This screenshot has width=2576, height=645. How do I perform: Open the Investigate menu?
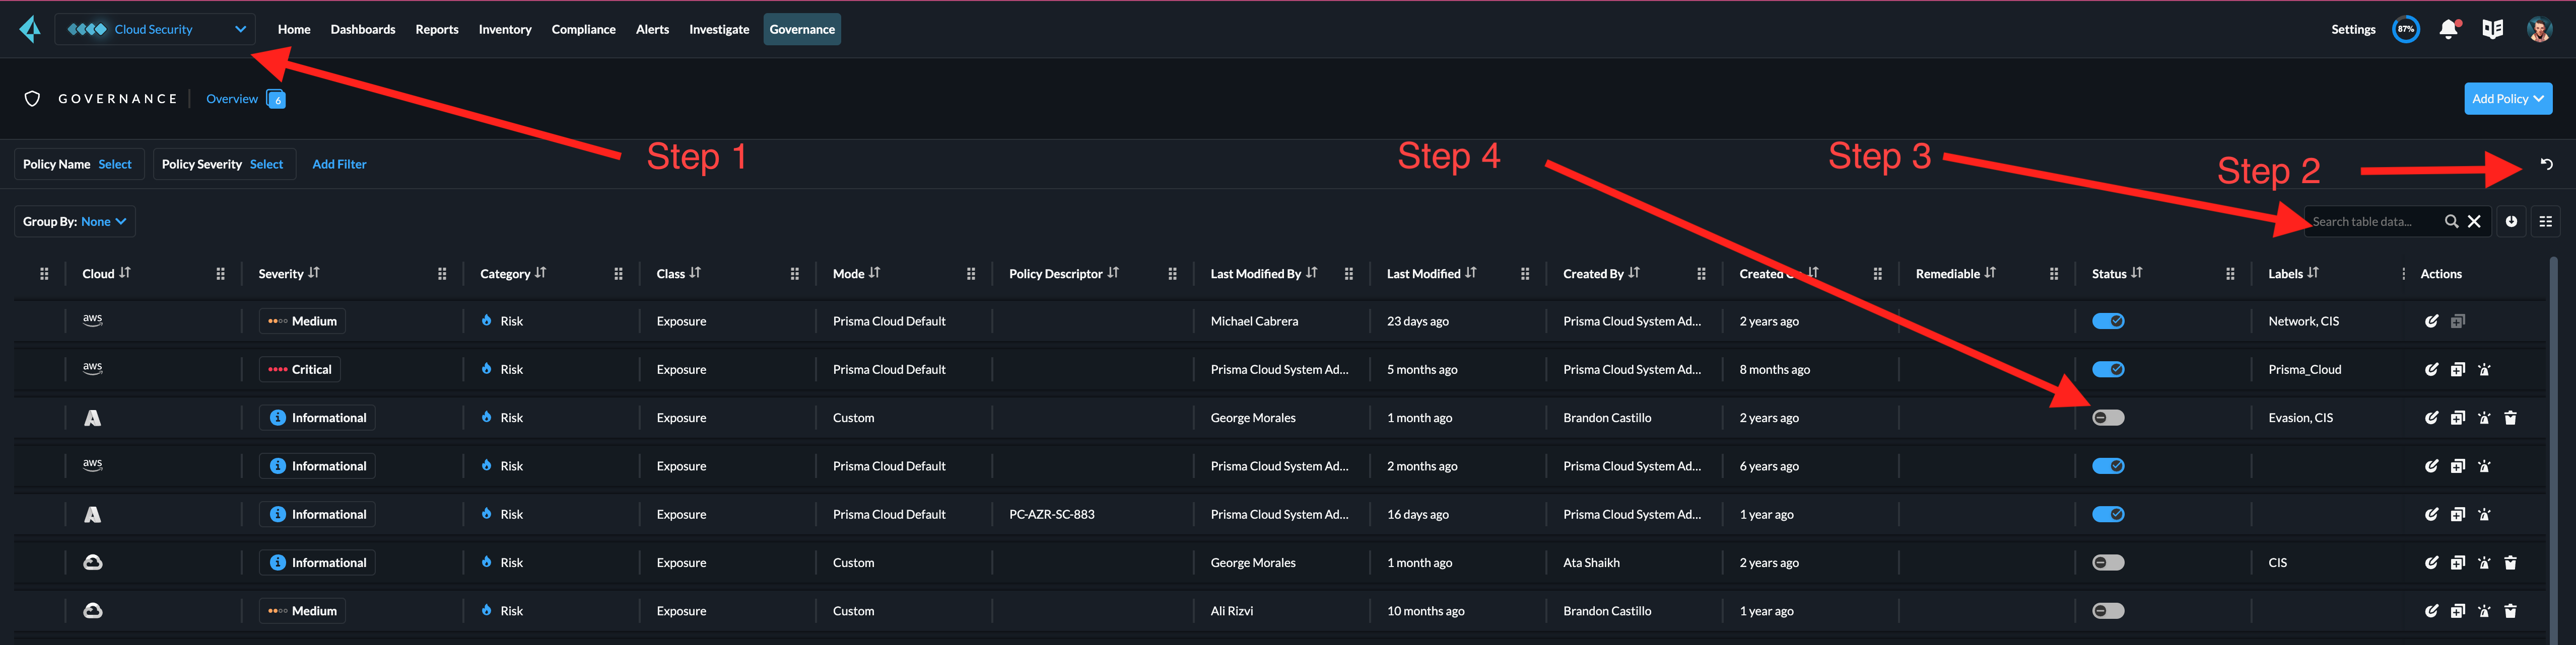(x=718, y=29)
